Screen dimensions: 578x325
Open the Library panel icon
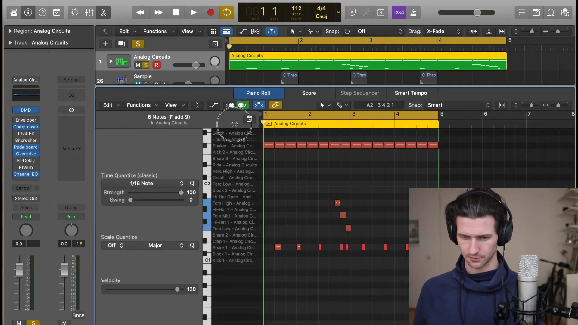(x=14, y=12)
